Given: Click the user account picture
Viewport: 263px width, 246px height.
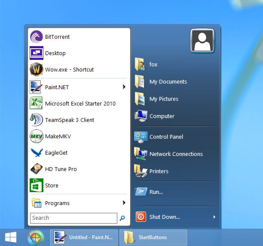Looking at the screenshot, I should pyautogui.click(x=202, y=40).
